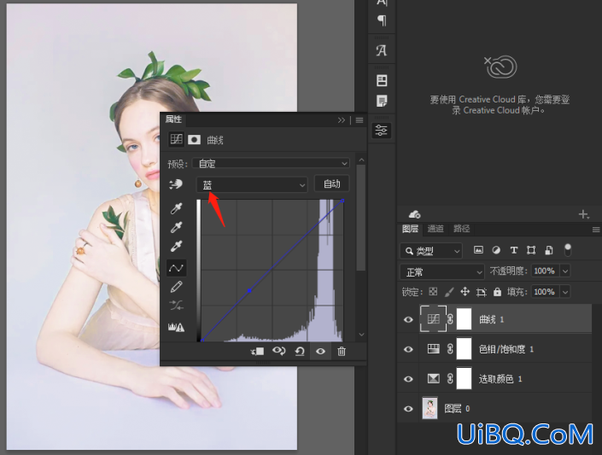The width and height of the screenshot is (602, 455).
Task: Select the 色相/饱和度 1 layer mask thumbnail
Action: tap(464, 349)
